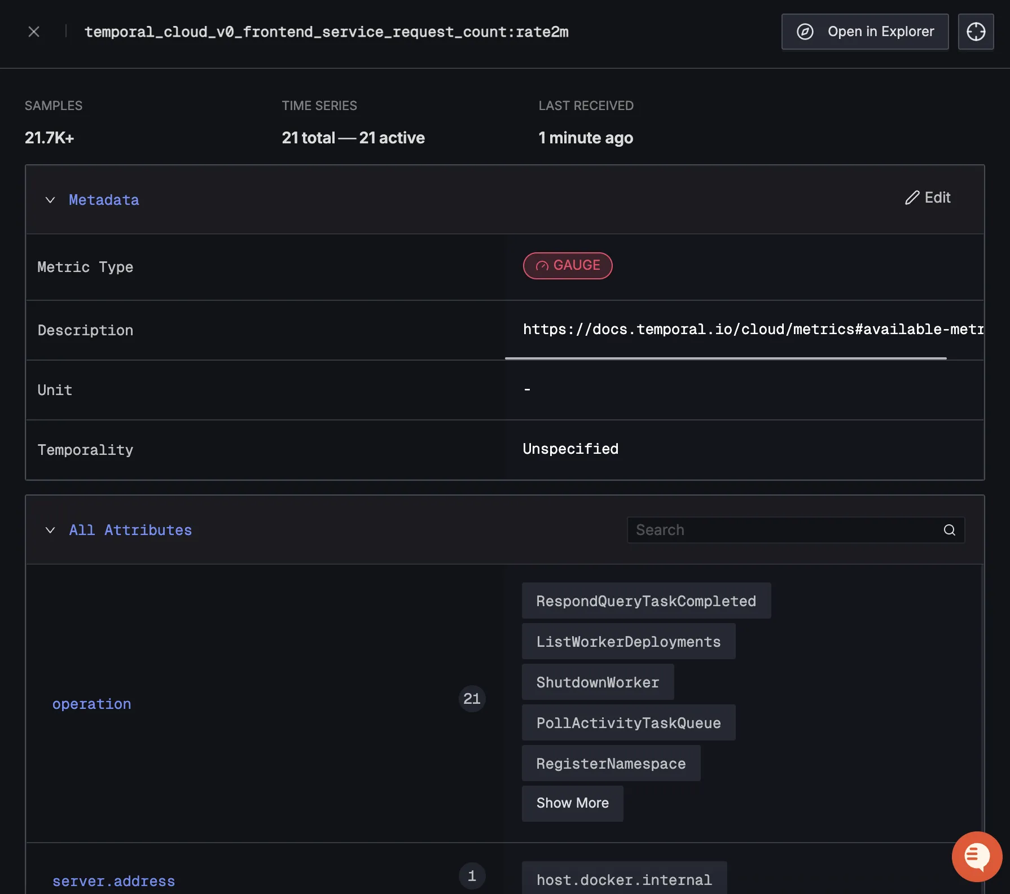The width and height of the screenshot is (1010, 894).
Task: Open the chat support bubble
Action: tap(977, 856)
